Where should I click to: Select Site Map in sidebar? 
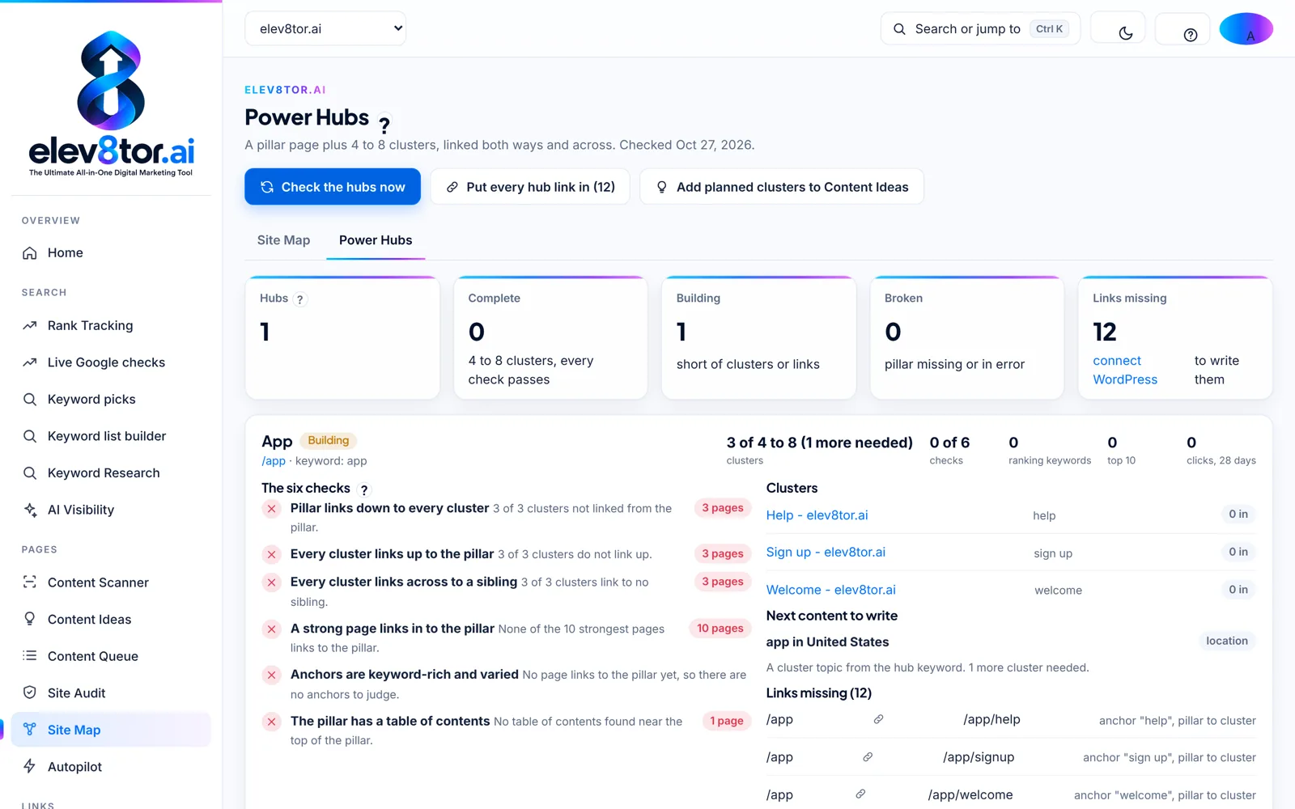click(x=111, y=730)
